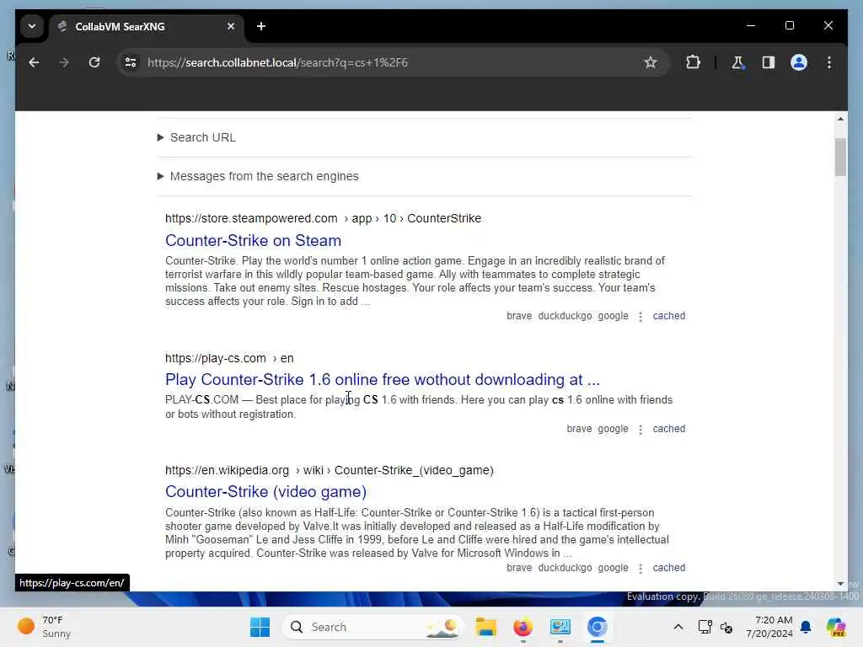863x647 pixels.
Task: Open the Chromium taskbar icon
Action: pos(598,627)
